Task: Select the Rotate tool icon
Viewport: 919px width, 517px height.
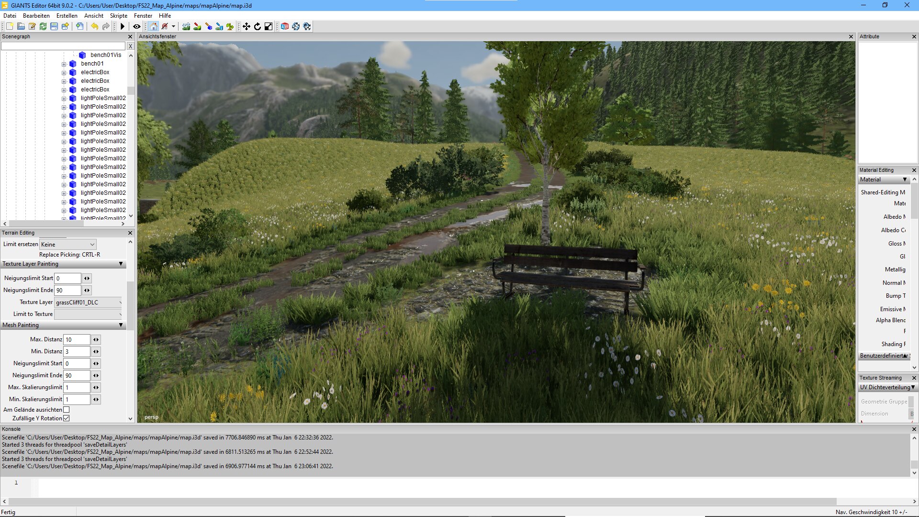Action: pos(258,26)
